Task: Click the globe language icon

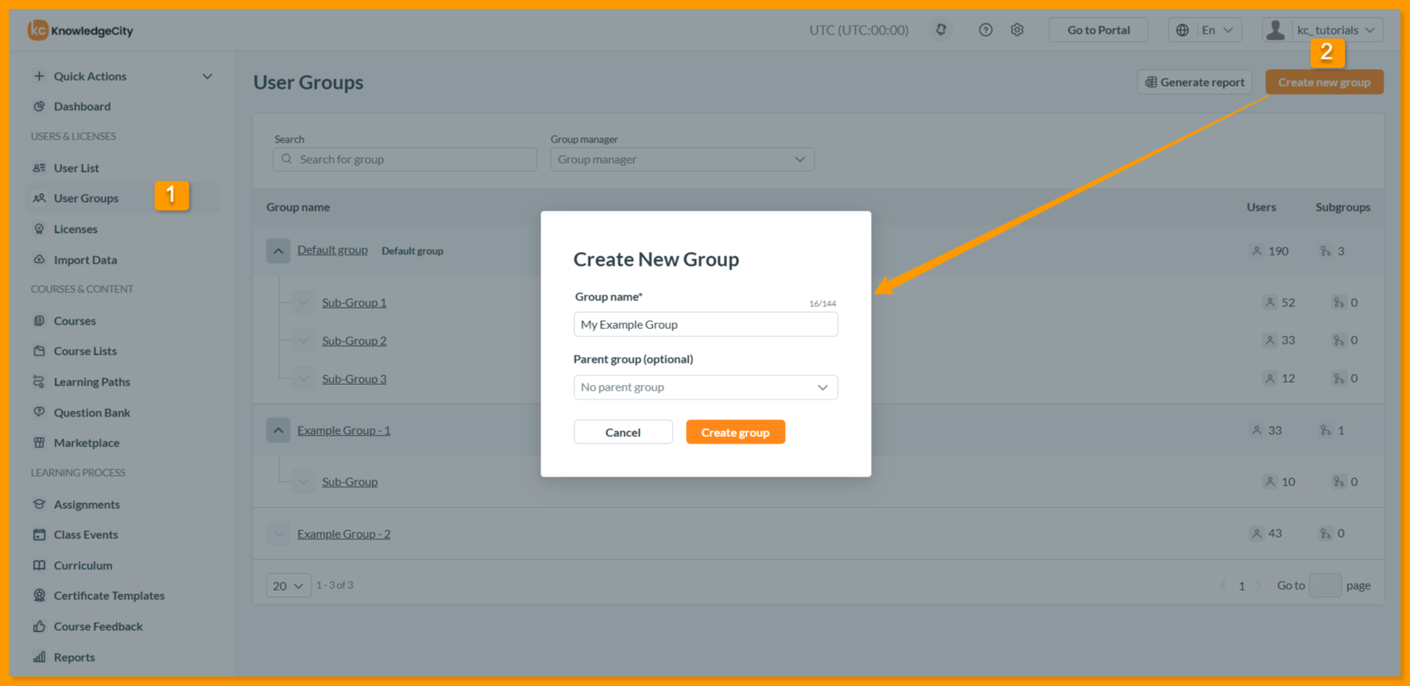Action: coord(1182,30)
